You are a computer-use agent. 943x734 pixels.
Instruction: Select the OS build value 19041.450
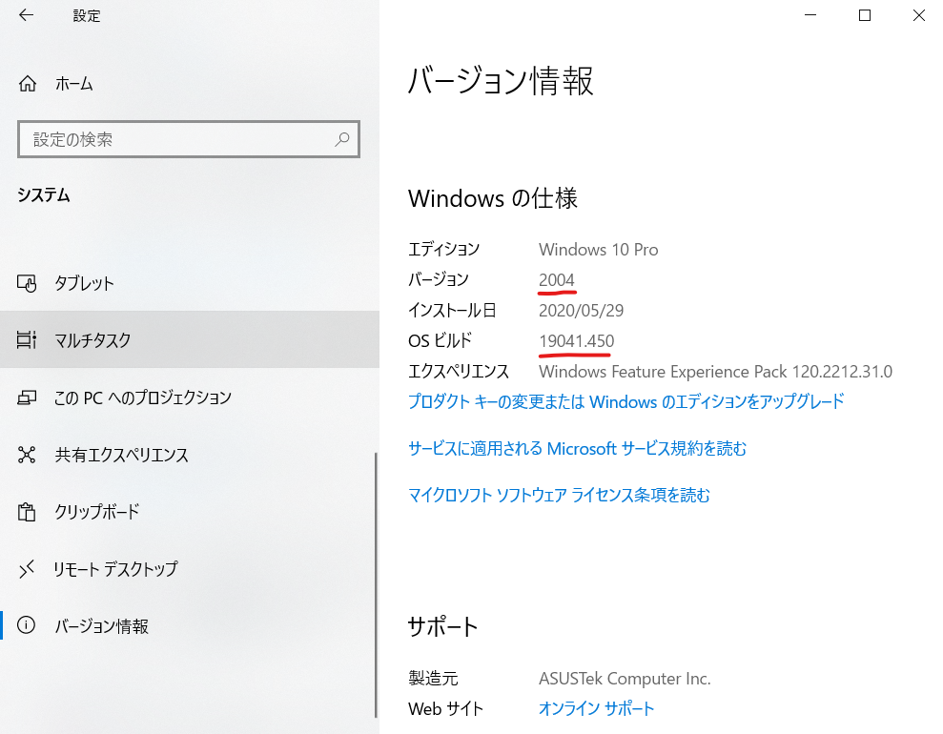point(577,341)
